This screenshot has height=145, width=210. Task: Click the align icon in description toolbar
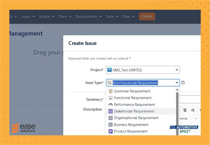(185, 110)
